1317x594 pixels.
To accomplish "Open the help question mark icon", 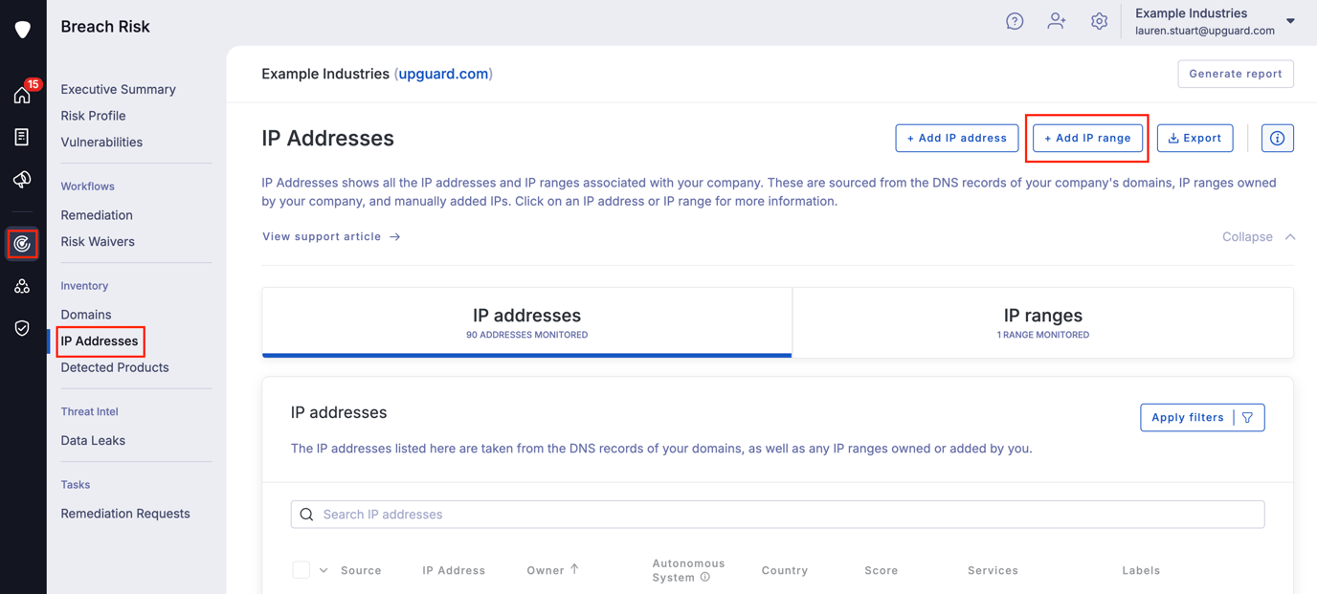I will coord(1015,21).
